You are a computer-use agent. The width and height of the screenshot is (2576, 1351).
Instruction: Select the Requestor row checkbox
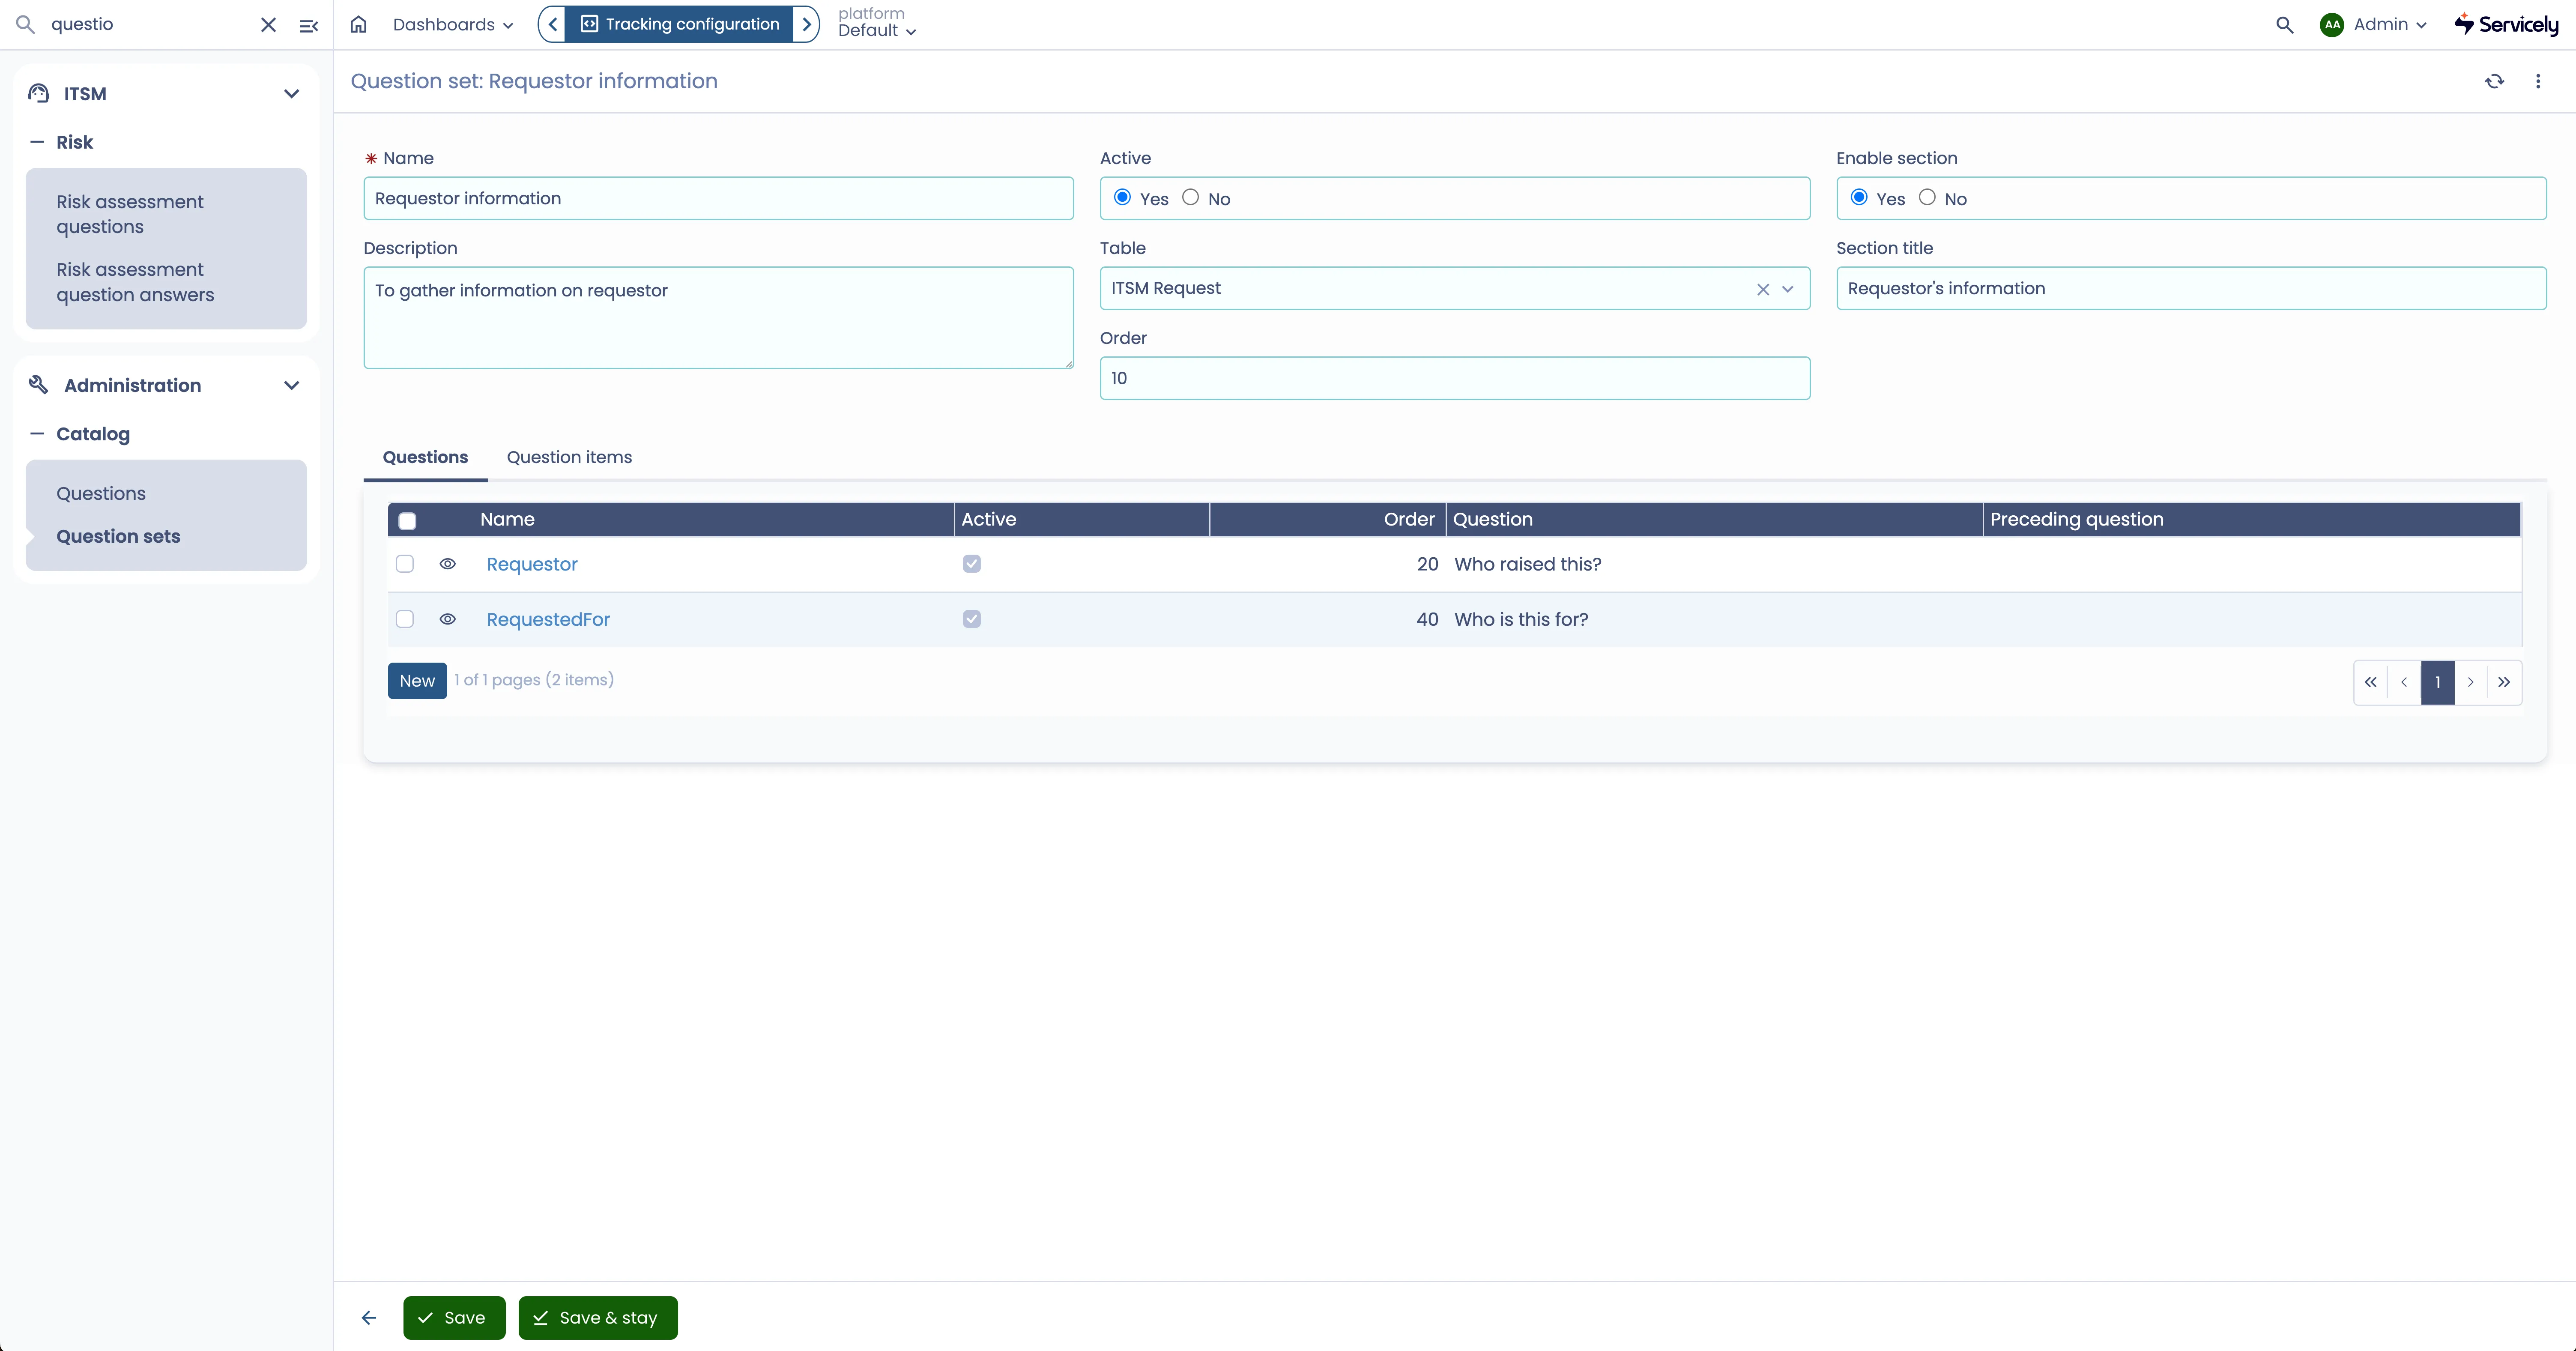click(x=405, y=564)
